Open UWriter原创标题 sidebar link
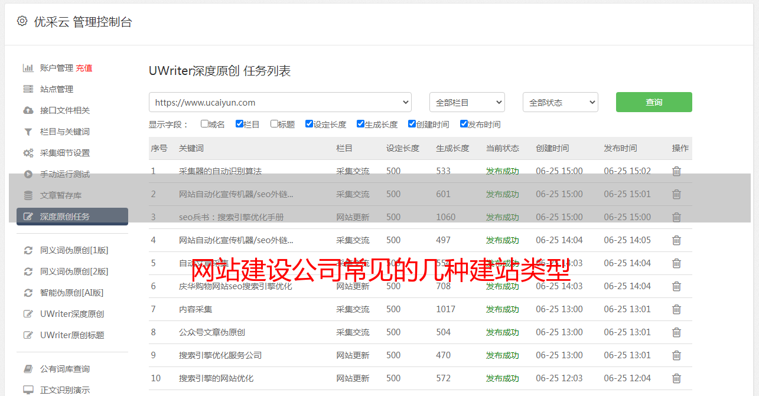Image resolution: width=759 pixels, height=396 pixels. [x=72, y=335]
